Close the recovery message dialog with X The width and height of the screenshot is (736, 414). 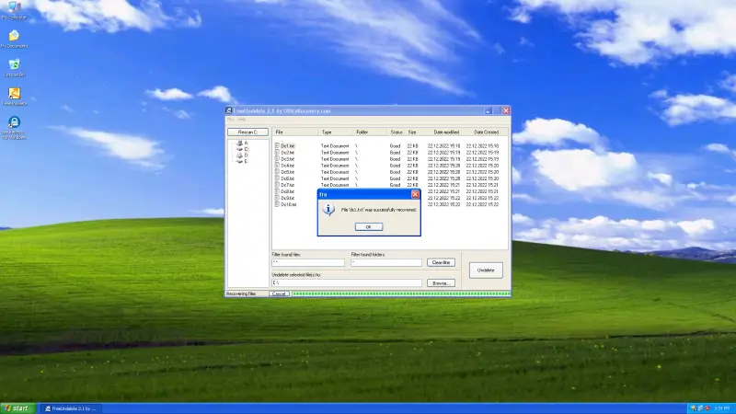415,194
